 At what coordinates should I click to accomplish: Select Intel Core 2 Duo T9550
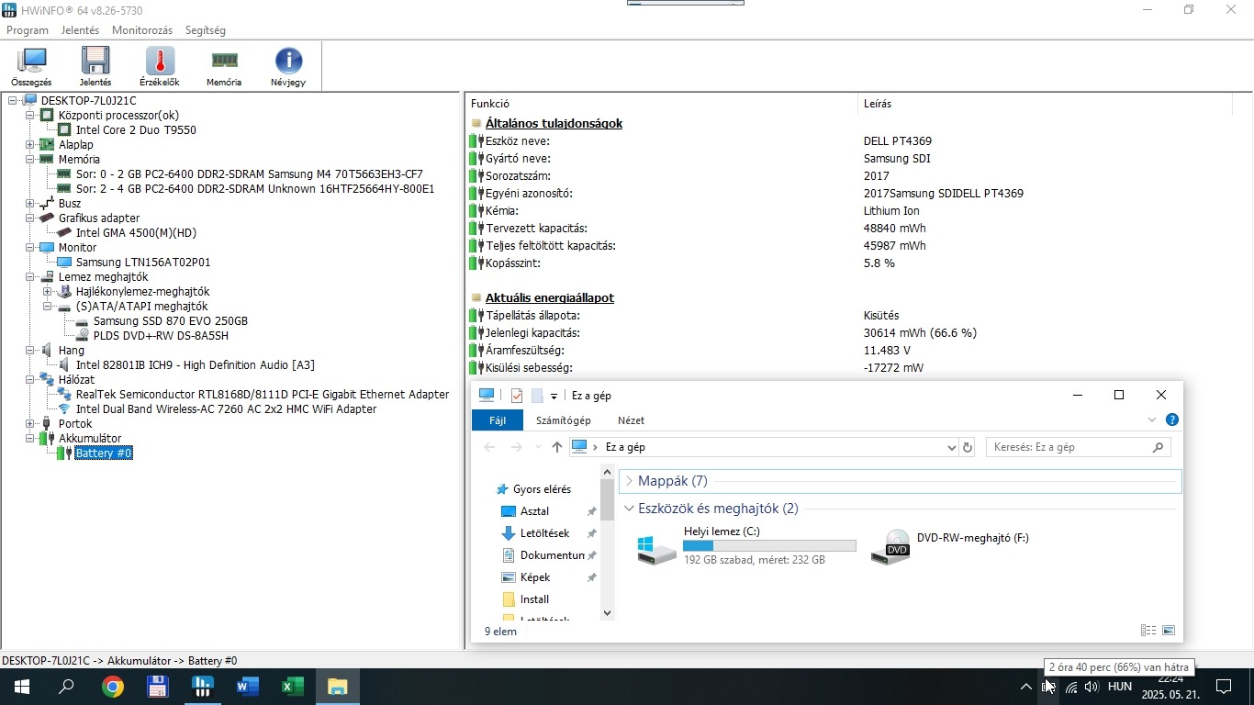point(136,130)
